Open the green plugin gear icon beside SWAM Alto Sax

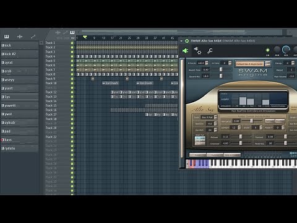coord(187,41)
